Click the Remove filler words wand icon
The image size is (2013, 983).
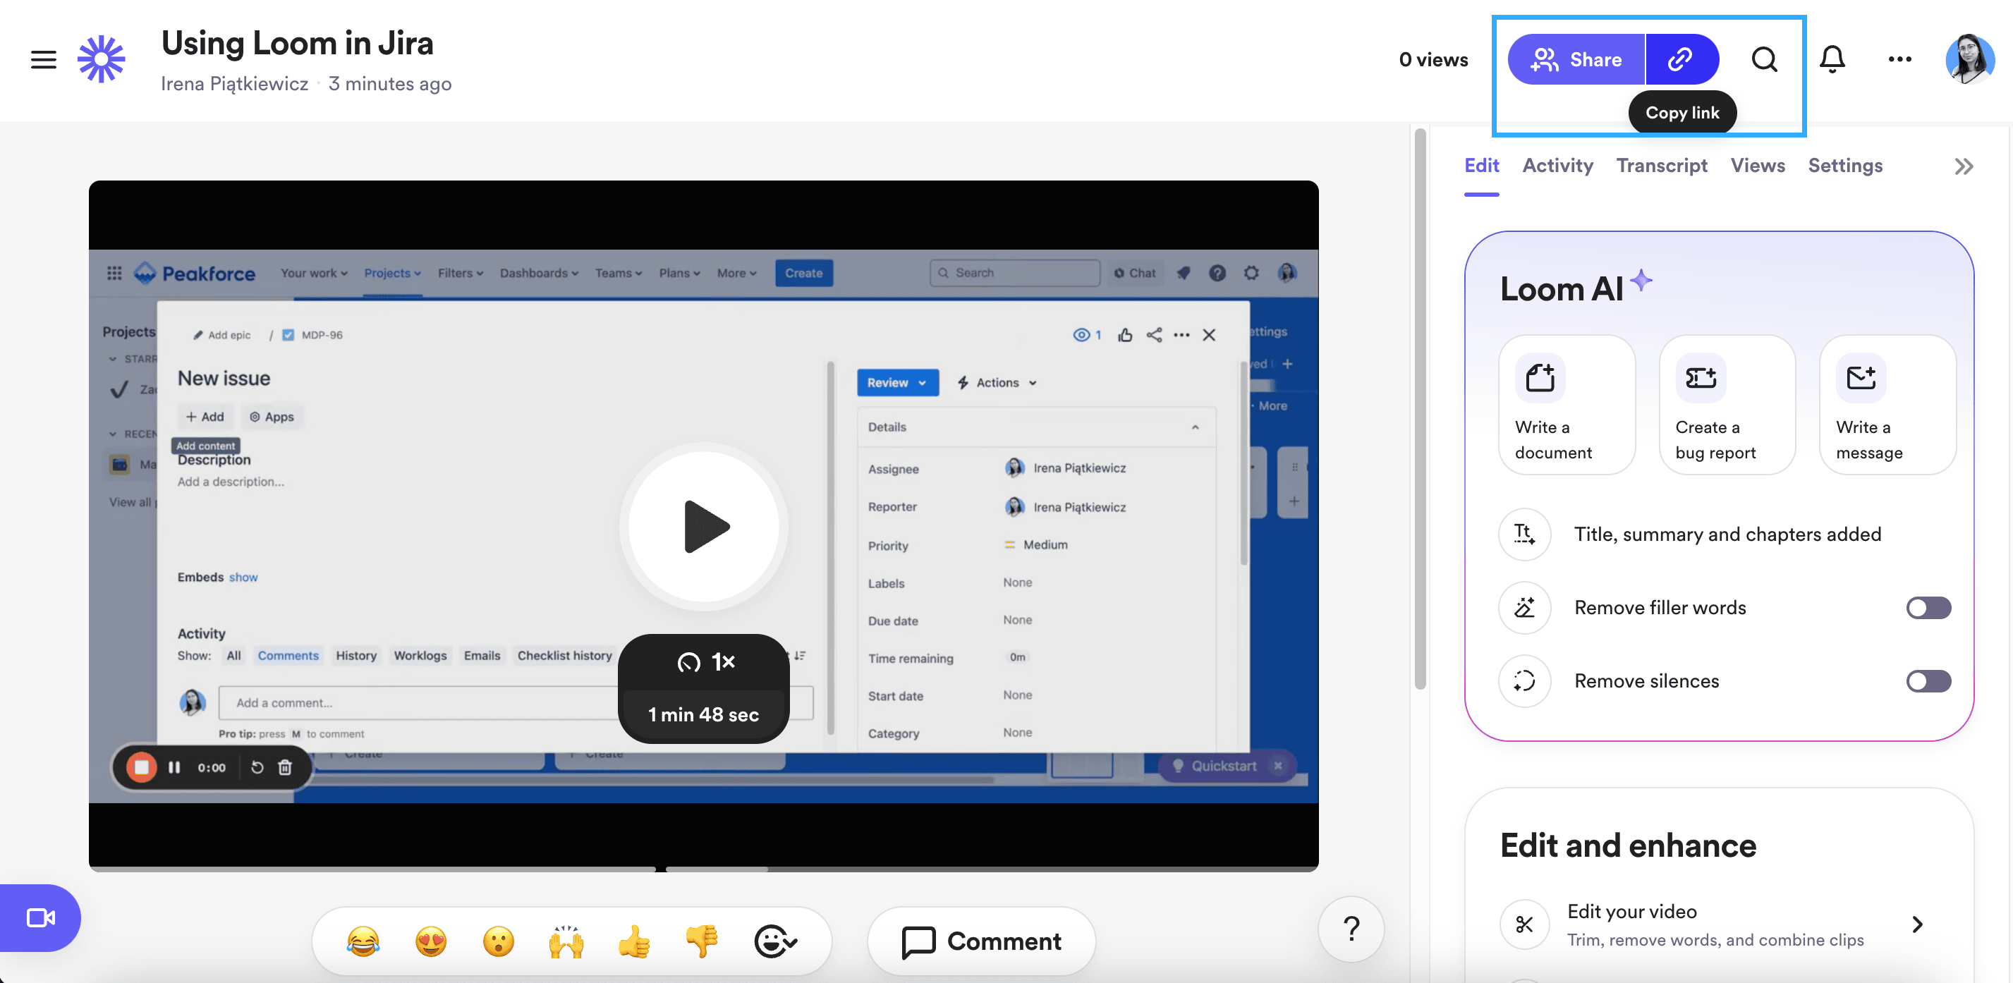[1525, 608]
